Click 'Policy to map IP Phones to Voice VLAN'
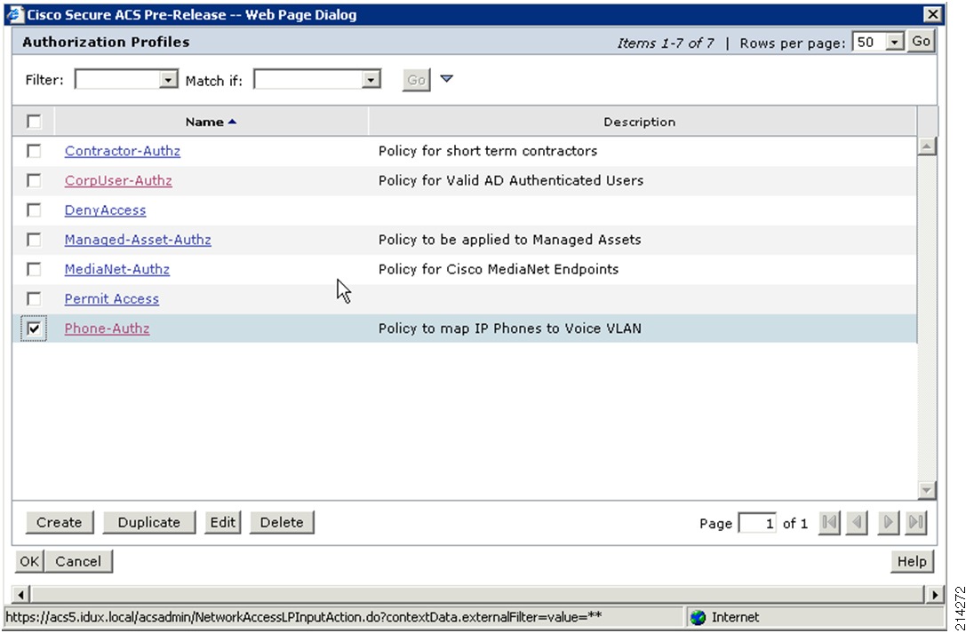 tap(509, 328)
